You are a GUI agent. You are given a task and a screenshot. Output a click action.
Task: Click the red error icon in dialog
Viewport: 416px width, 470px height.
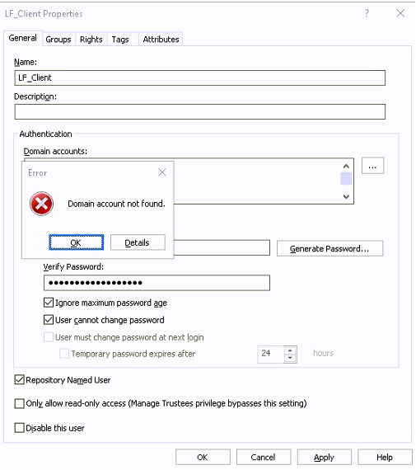42,204
